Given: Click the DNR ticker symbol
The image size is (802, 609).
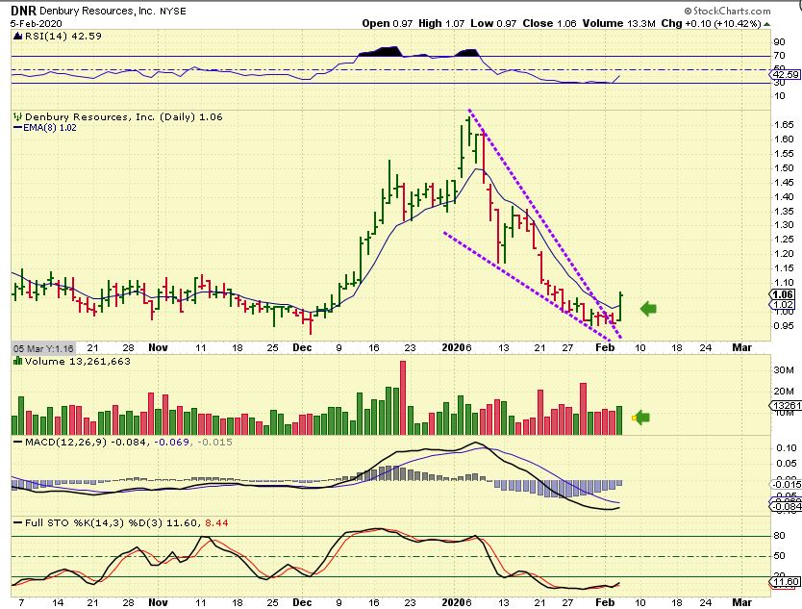Looking at the screenshot, I should click(x=23, y=11).
